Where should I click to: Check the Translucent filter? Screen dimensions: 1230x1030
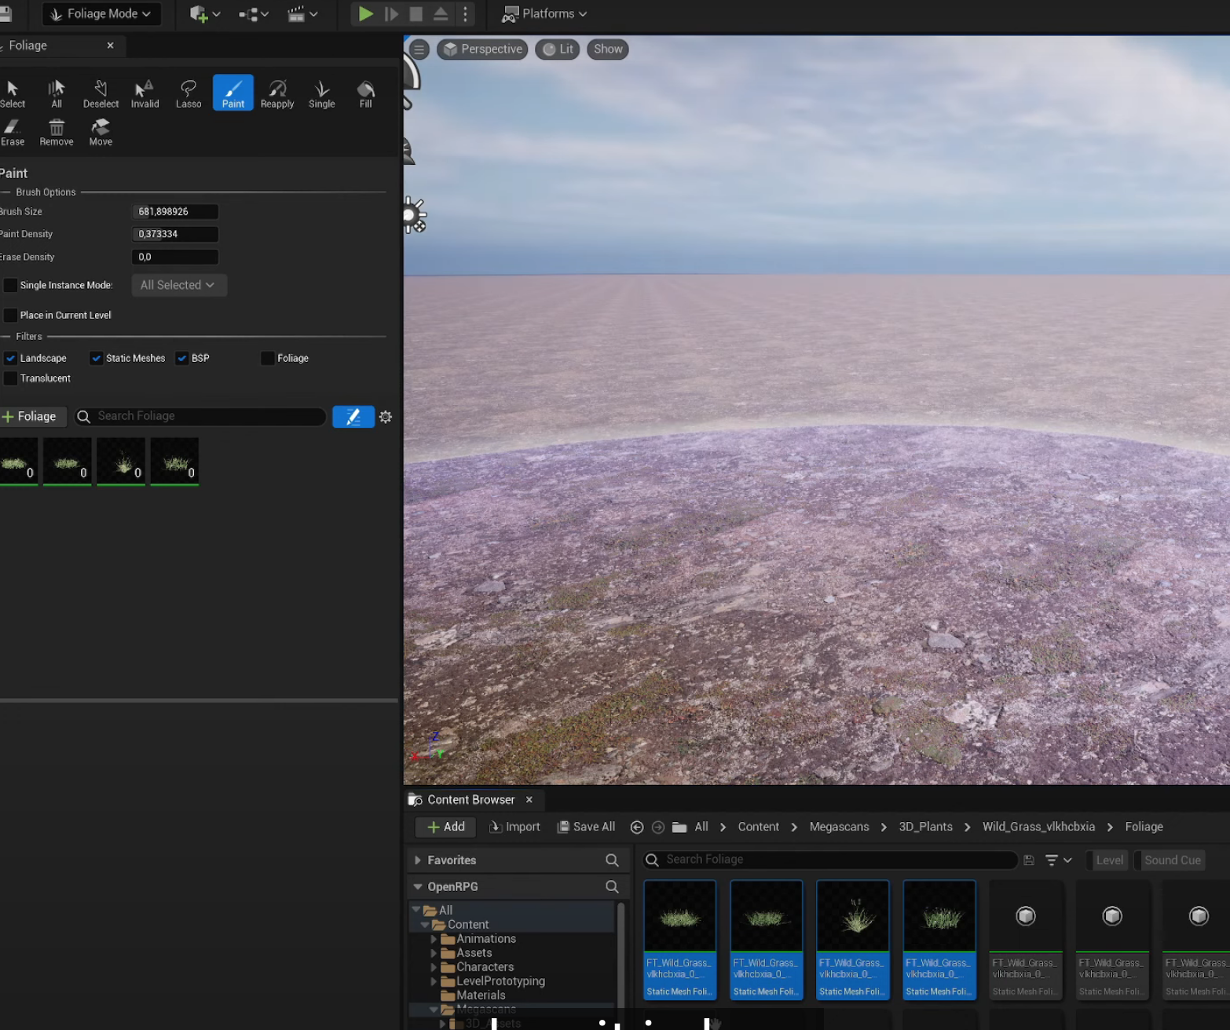pyautogui.click(x=10, y=378)
